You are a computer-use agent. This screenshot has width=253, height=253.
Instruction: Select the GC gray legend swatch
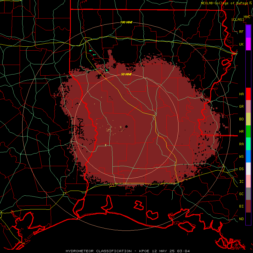pyautogui.click(x=248, y=194)
